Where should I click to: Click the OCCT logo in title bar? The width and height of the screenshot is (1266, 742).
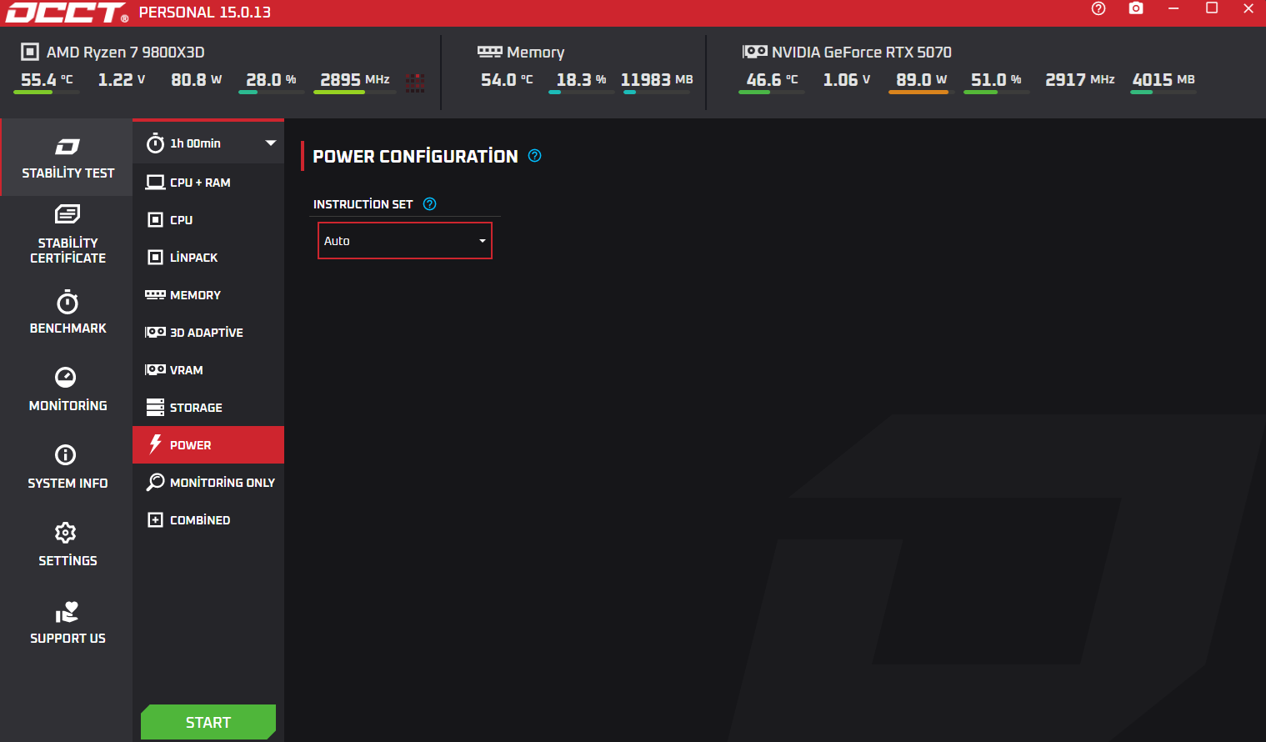click(67, 13)
